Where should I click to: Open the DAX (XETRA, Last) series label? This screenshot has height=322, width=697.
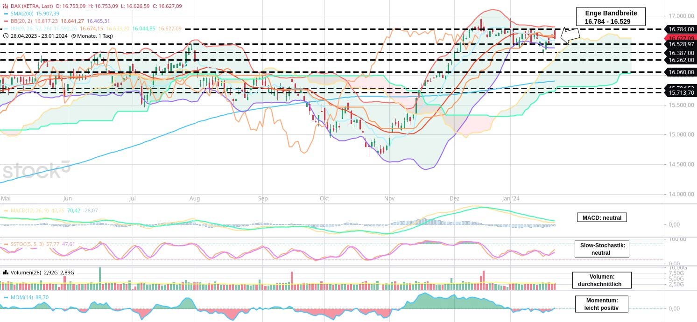31,6
